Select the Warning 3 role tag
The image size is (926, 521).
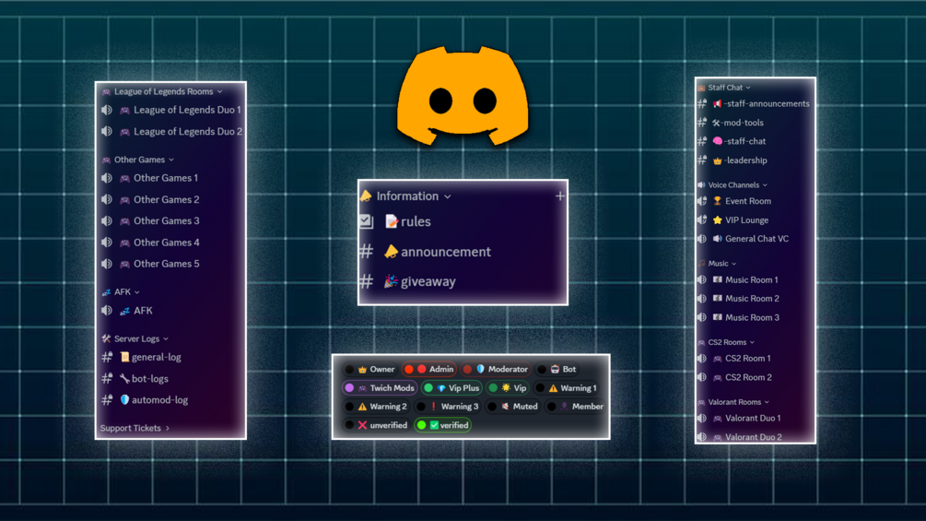click(x=448, y=407)
